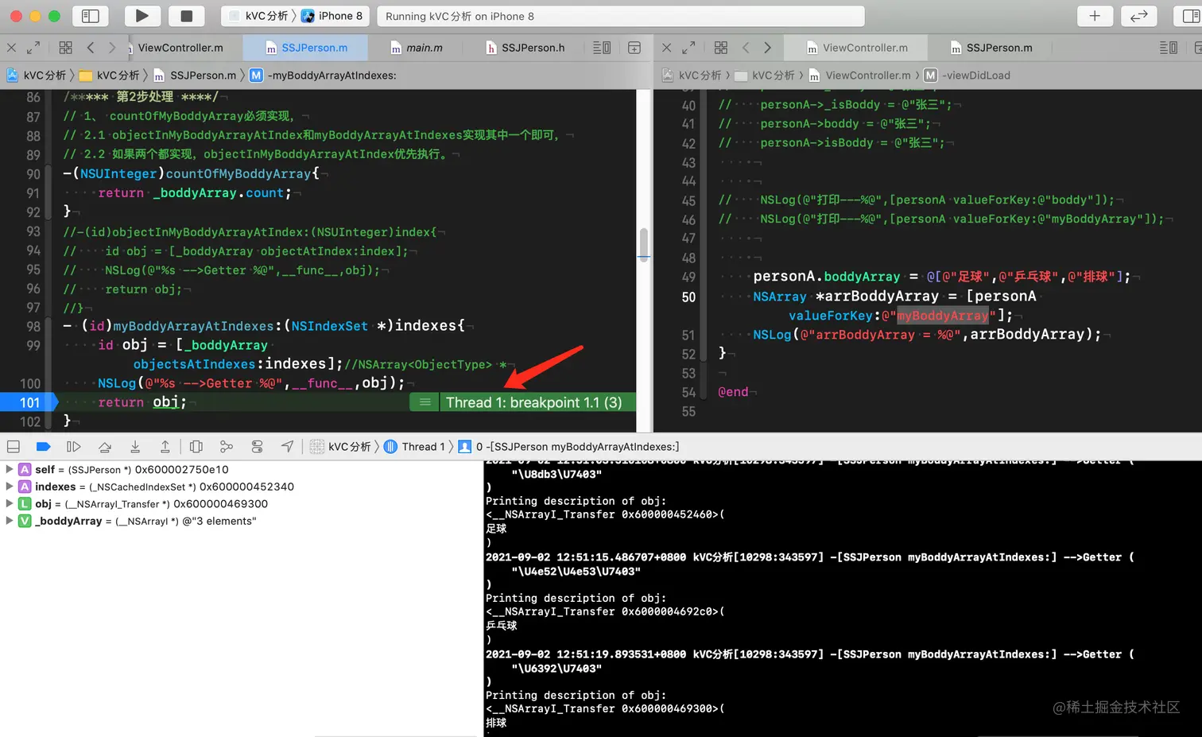Click the Stop button
This screenshot has height=737, width=1202.
tap(186, 16)
